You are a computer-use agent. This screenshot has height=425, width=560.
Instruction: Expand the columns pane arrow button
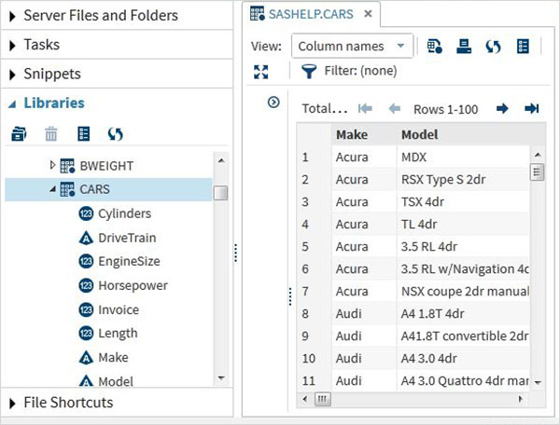(x=273, y=103)
